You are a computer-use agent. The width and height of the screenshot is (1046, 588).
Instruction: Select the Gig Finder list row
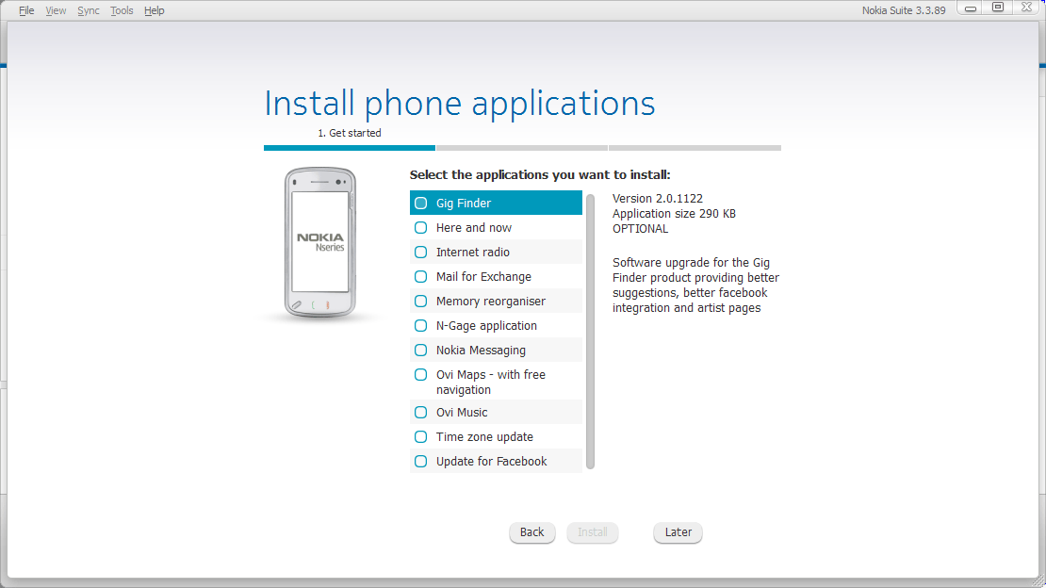[x=496, y=203]
